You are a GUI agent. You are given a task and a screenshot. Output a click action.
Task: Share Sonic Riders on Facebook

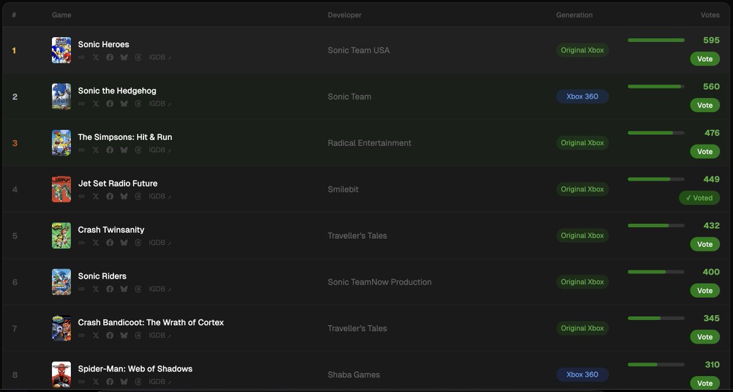click(110, 289)
